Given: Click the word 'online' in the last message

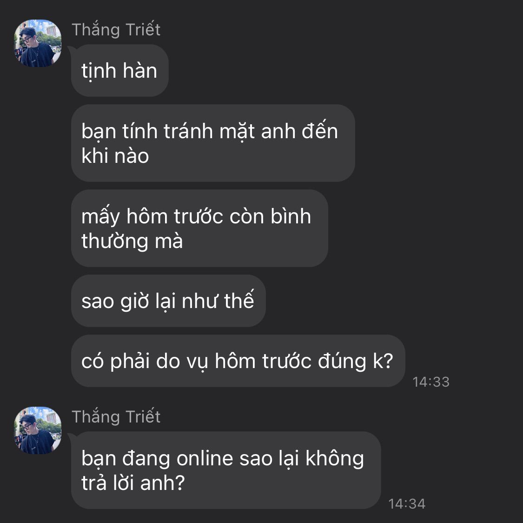Looking at the screenshot, I should (x=205, y=458).
